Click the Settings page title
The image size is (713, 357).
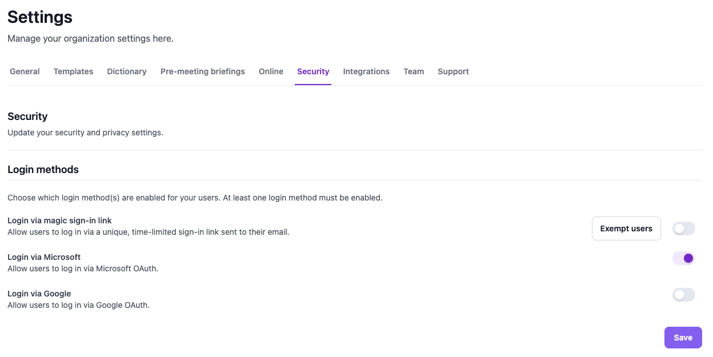(40, 17)
